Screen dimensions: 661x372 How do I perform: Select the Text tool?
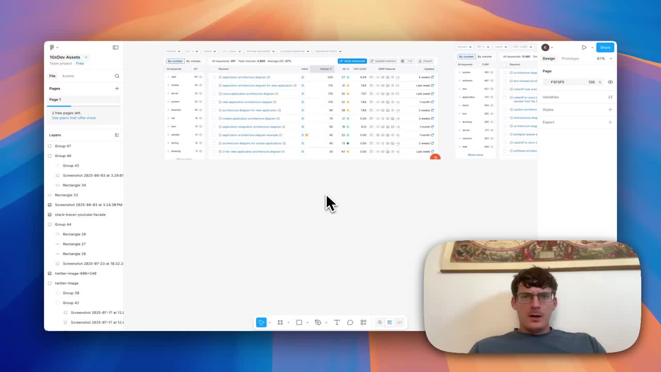tap(337, 322)
